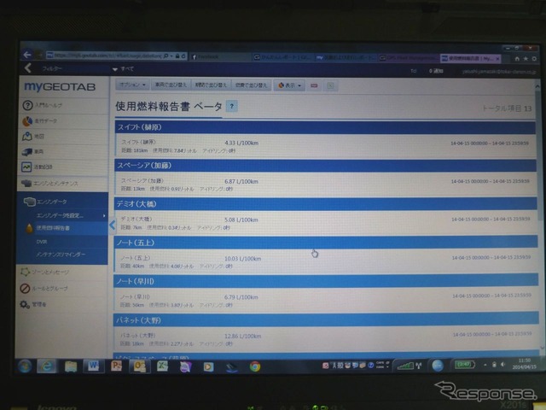Select the デミオ（大橋） group header
Screen dimensions: 546x410
[x=326, y=203]
